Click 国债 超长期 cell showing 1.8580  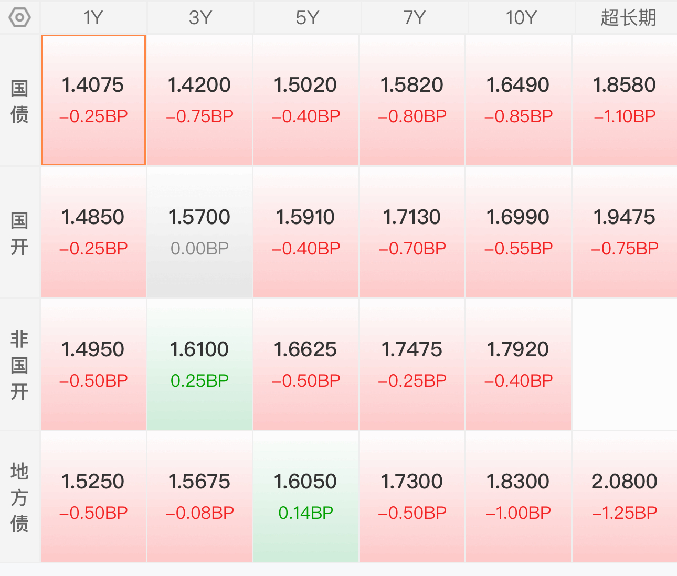point(625,100)
